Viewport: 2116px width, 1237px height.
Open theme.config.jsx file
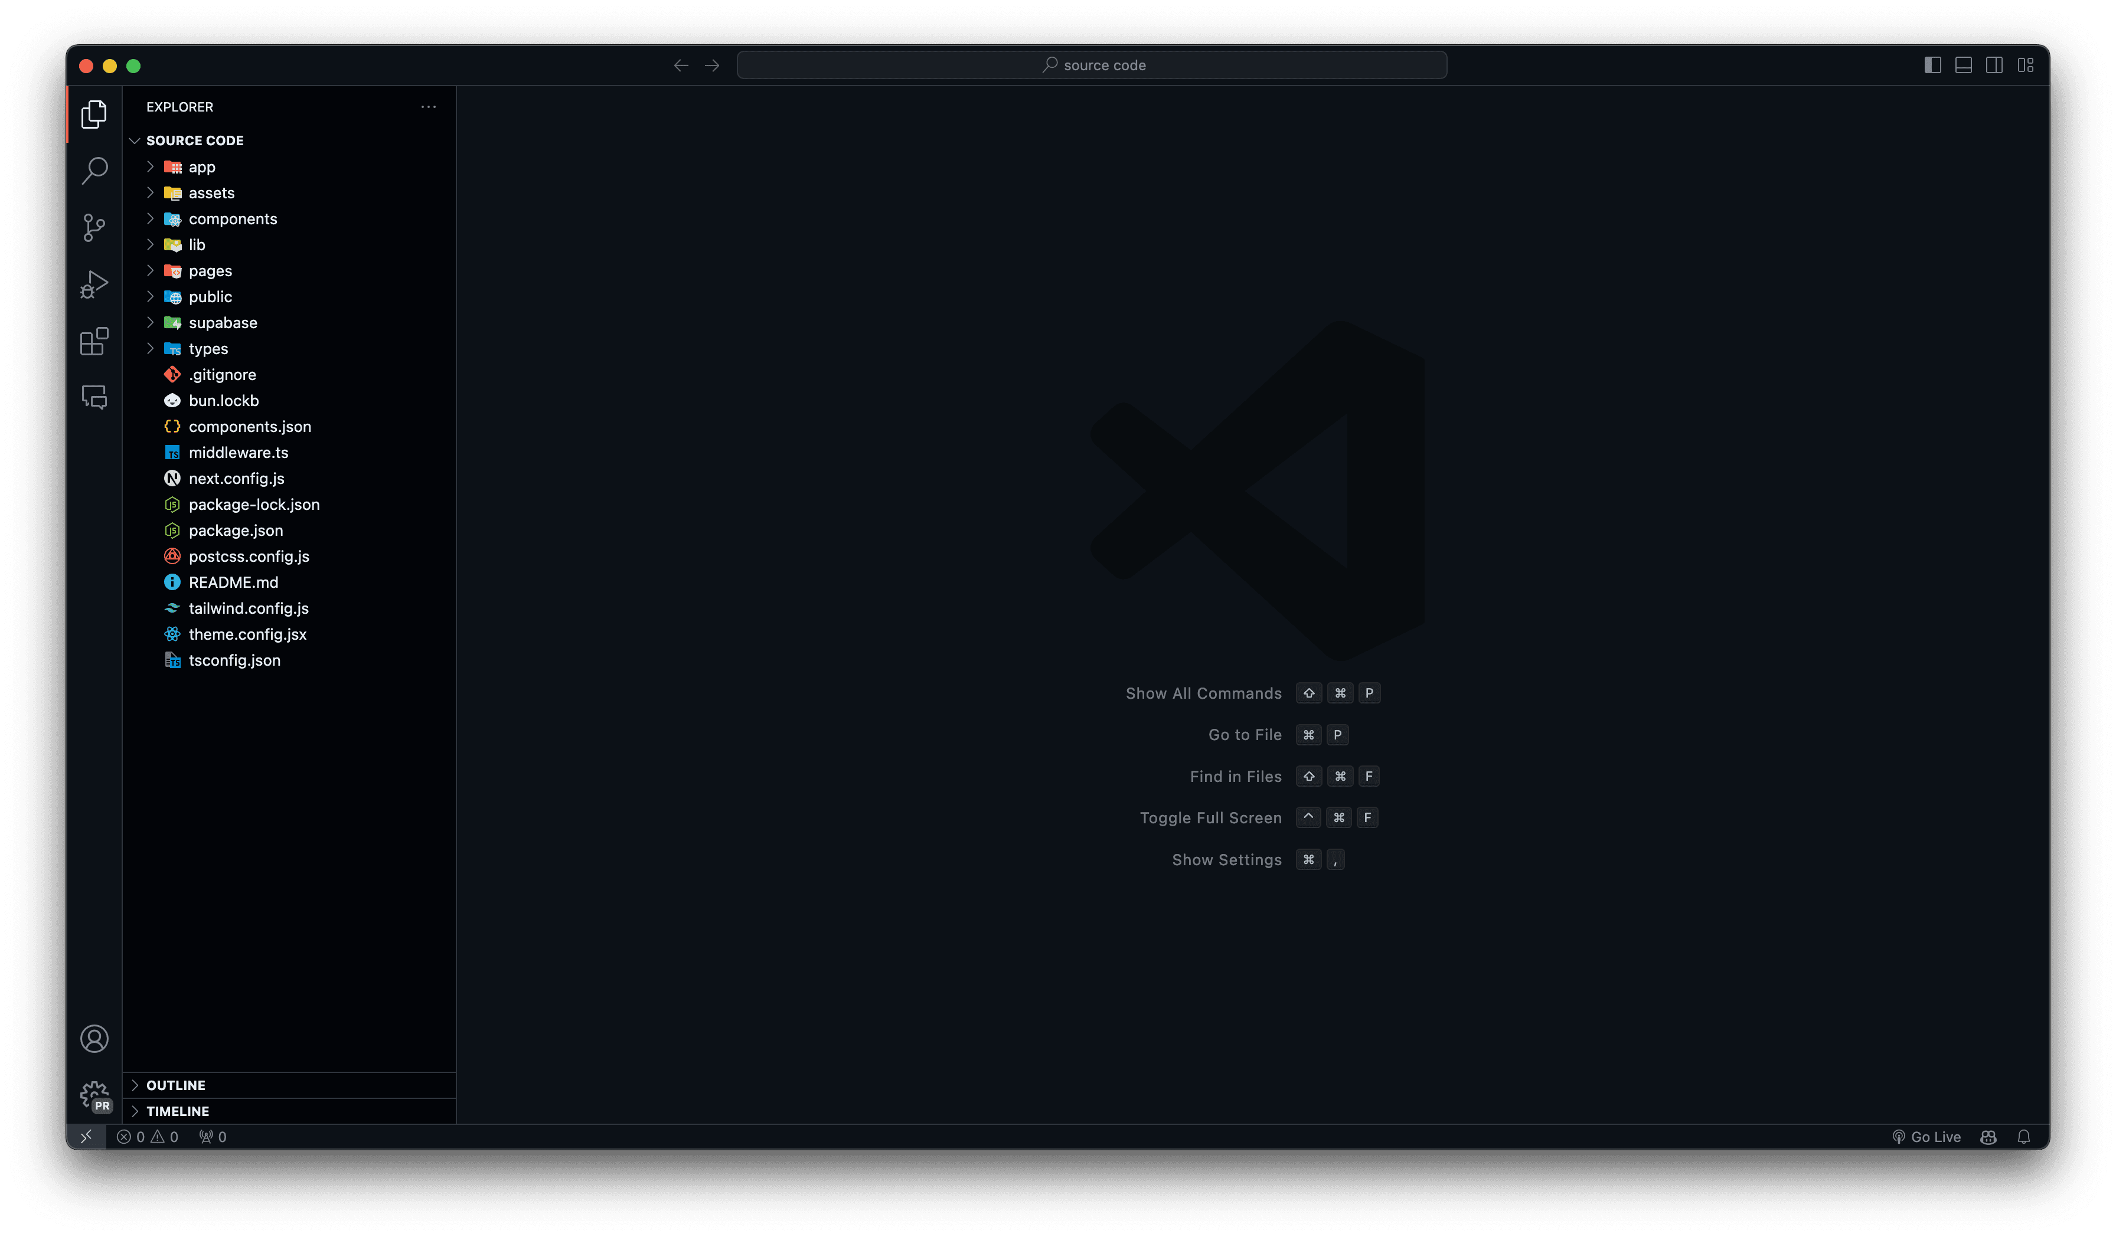point(289,635)
